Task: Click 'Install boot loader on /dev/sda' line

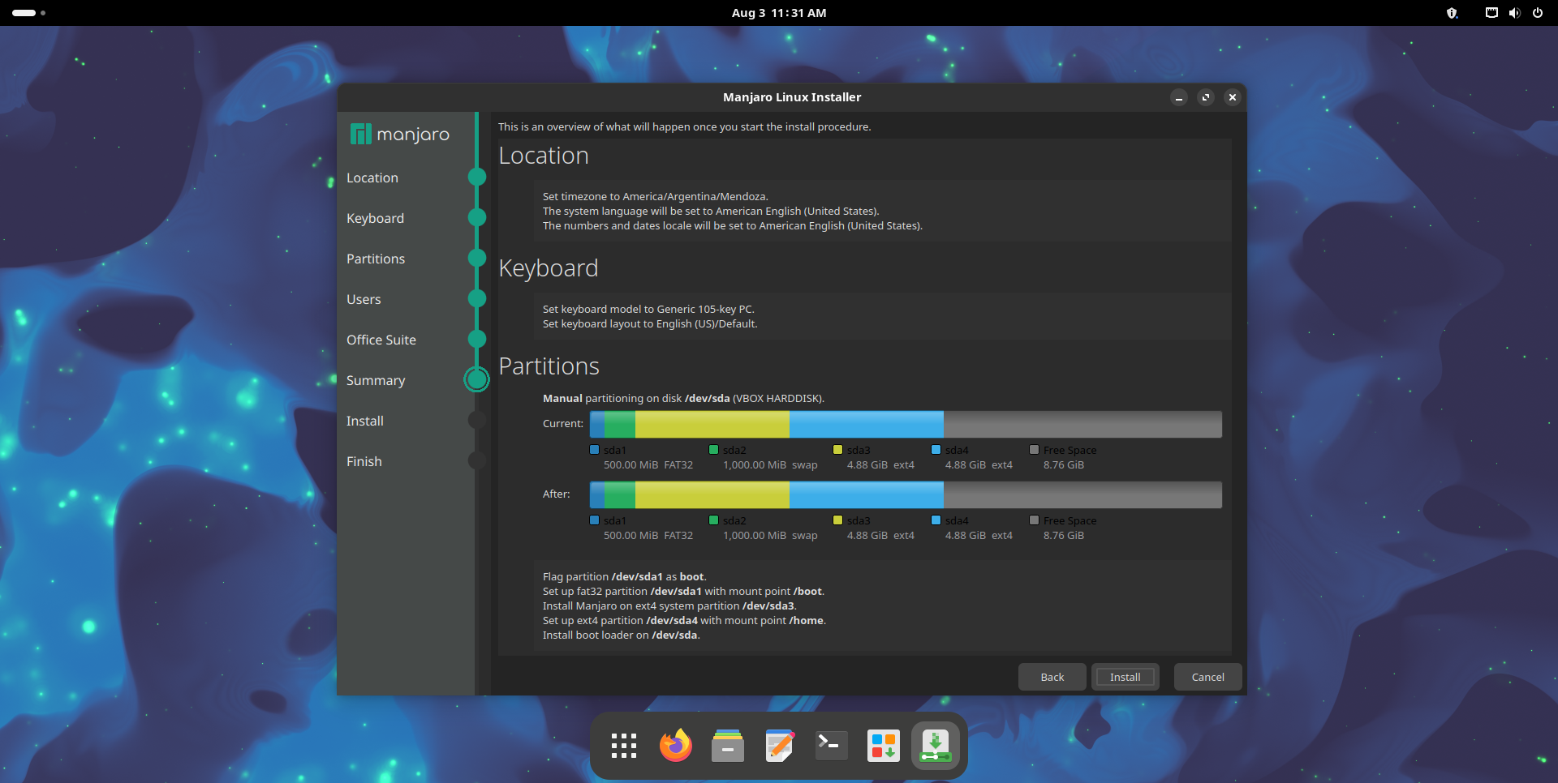Action: (x=622, y=635)
